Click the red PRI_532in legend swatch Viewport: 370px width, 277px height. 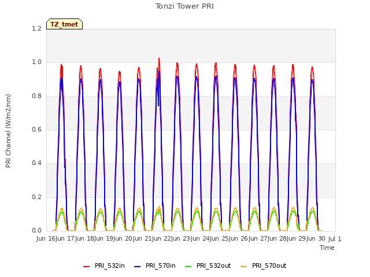click(x=86, y=267)
